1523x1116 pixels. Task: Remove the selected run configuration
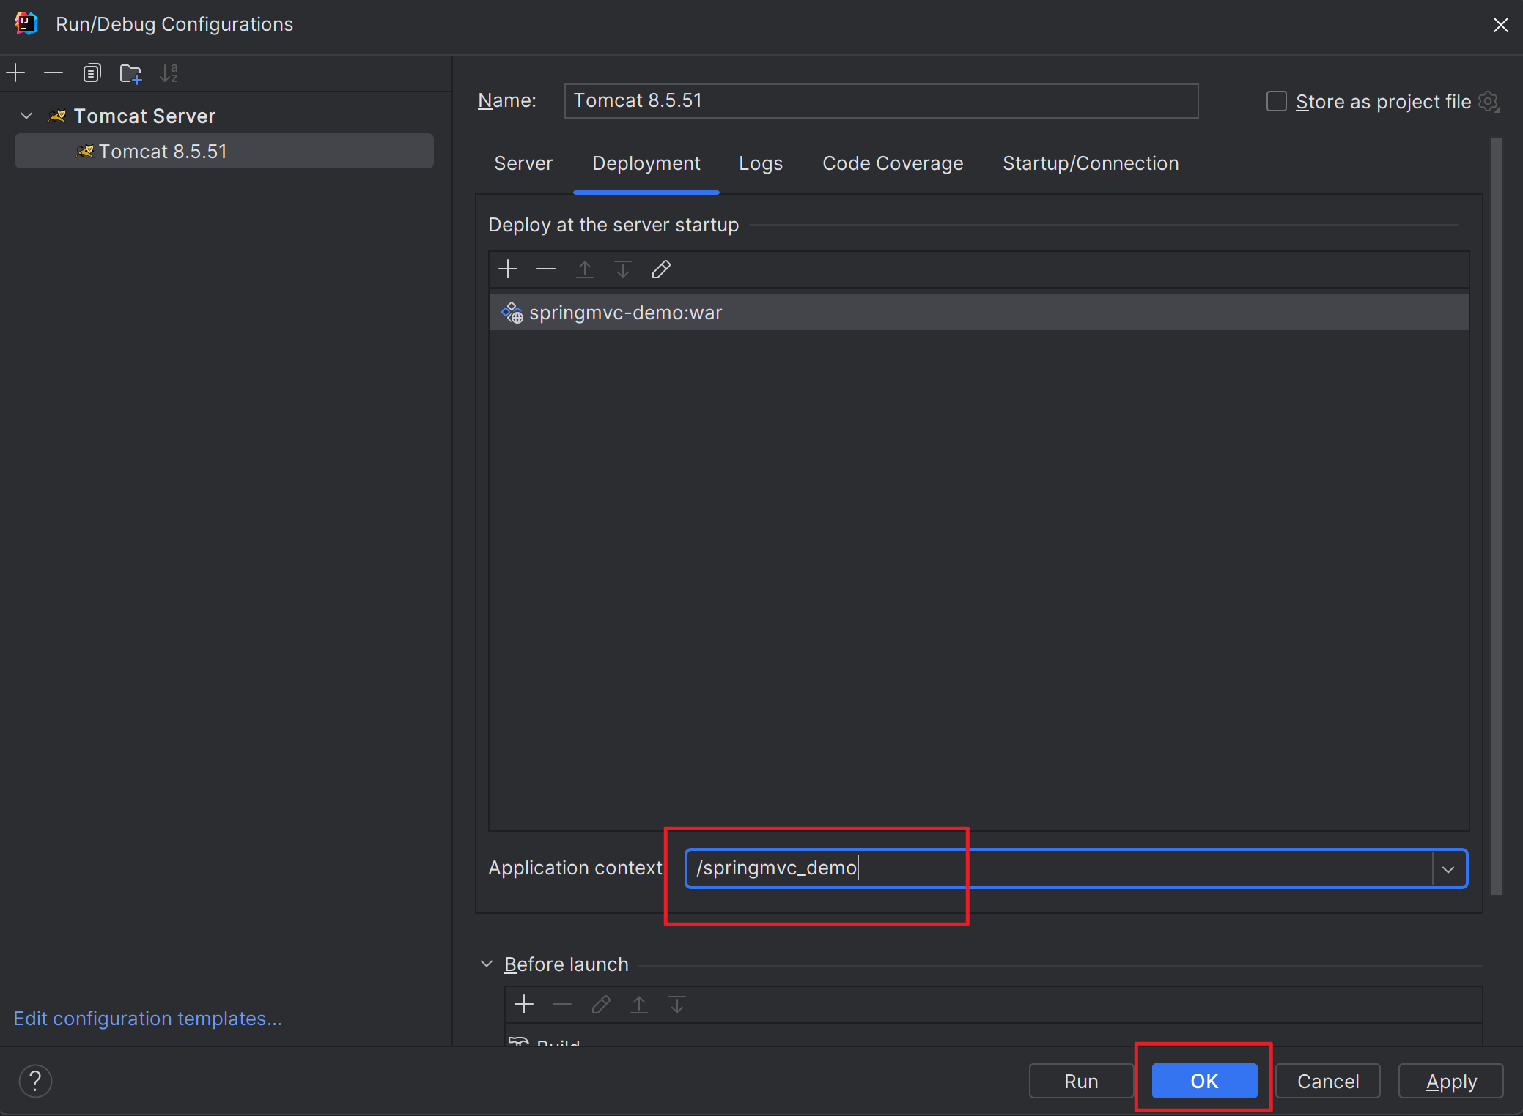tap(54, 73)
